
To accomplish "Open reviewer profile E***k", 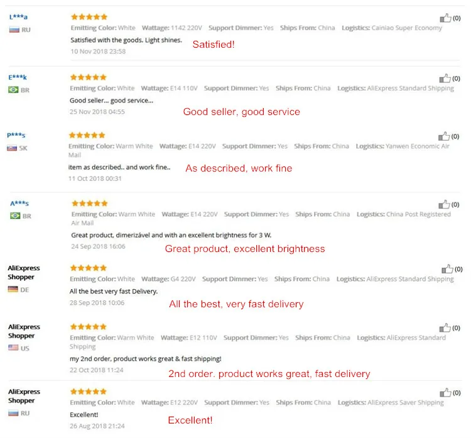I will click(18, 77).
